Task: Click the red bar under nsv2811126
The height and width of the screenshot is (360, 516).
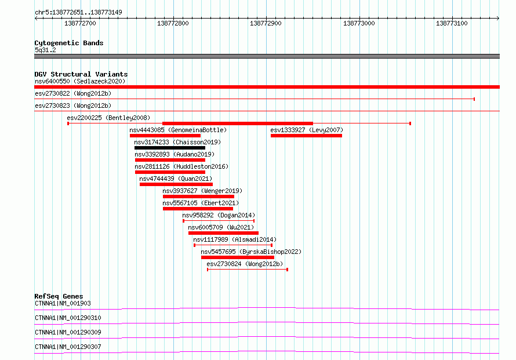Action: pyautogui.click(x=170, y=172)
